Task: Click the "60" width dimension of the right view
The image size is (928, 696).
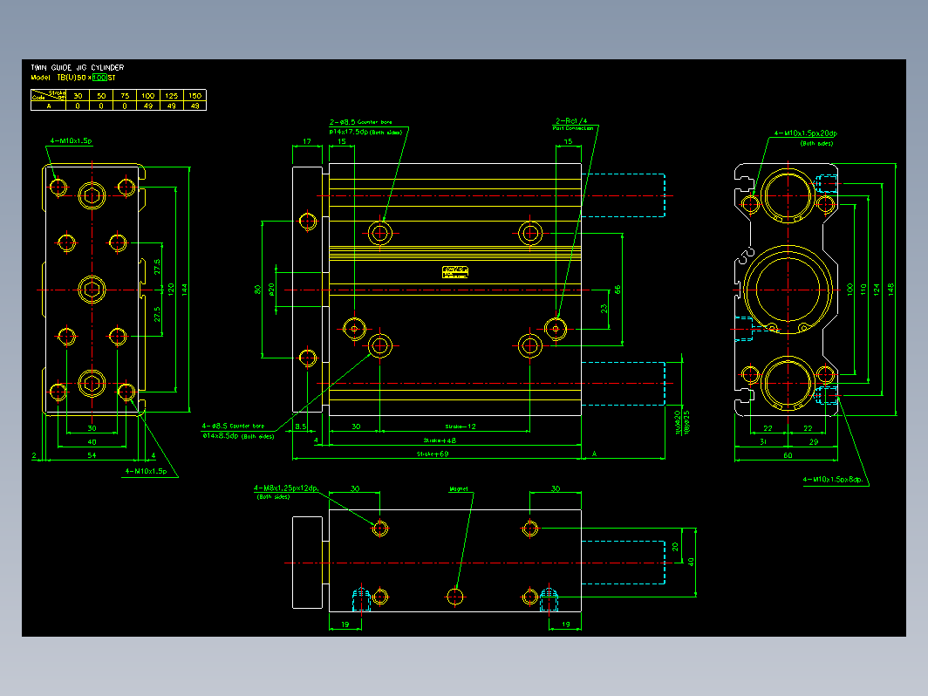Action: pyautogui.click(x=788, y=455)
